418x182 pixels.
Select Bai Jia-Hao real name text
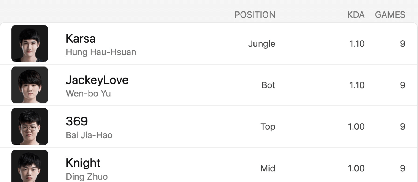pyautogui.click(x=89, y=135)
